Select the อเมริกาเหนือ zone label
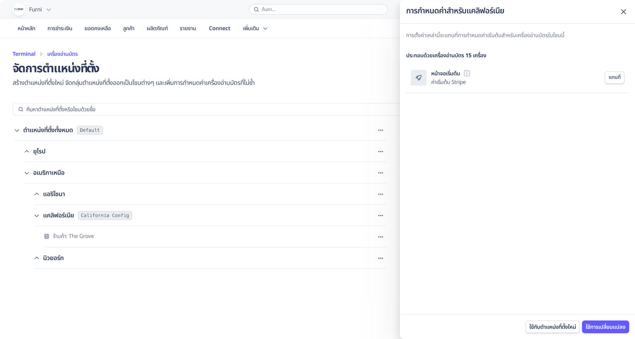635x339 pixels. (x=49, y=173)
